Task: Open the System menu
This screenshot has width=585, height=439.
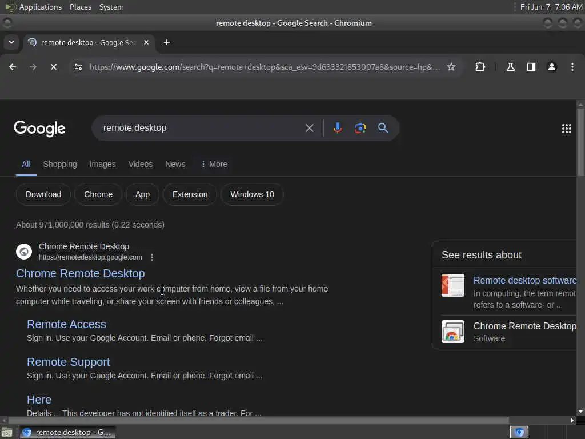Action: coord(111,7)
